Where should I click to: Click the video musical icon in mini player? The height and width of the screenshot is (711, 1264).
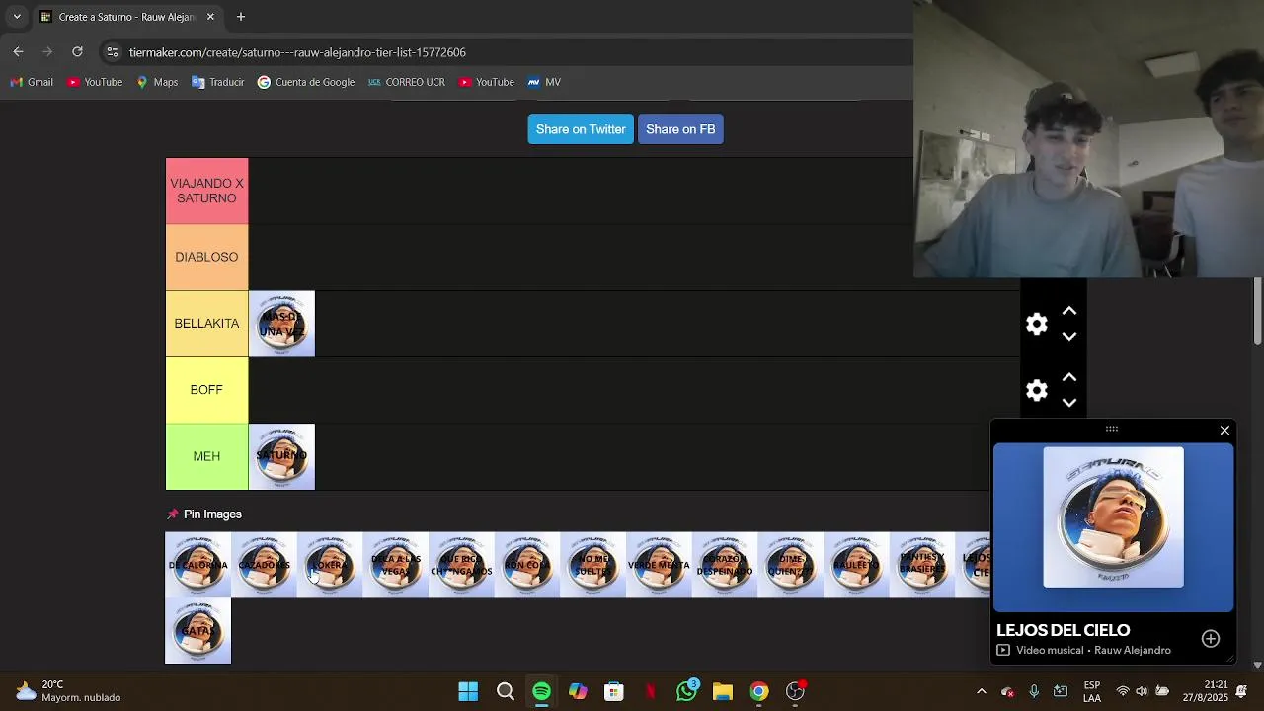click(x=1003, y=650)
